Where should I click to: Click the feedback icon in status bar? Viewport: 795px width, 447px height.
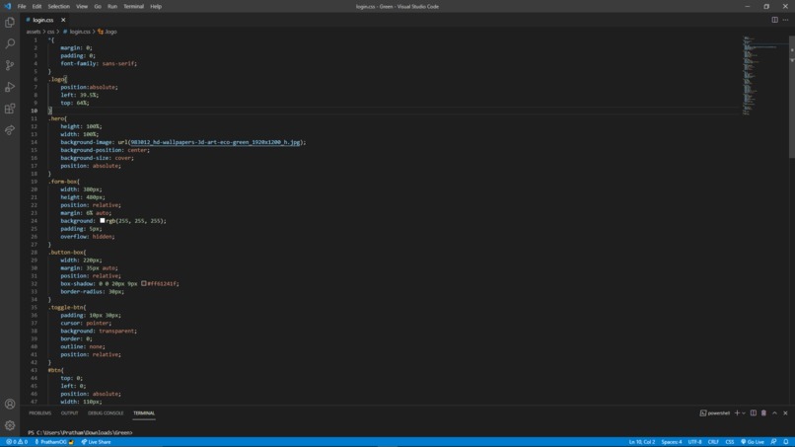coord(773,442)
